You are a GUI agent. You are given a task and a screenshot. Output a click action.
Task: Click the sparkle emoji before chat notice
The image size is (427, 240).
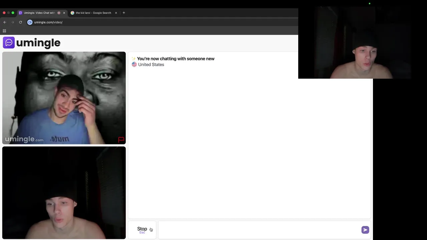tap(133, 59)
